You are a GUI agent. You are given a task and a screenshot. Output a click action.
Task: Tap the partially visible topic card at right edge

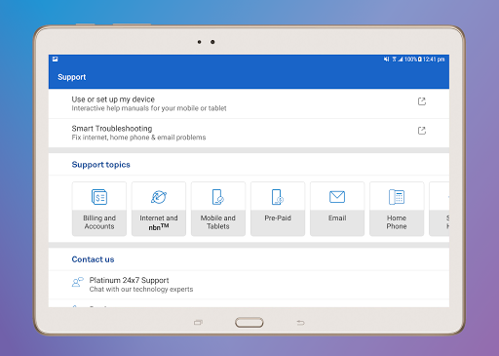tap(440, 209)
